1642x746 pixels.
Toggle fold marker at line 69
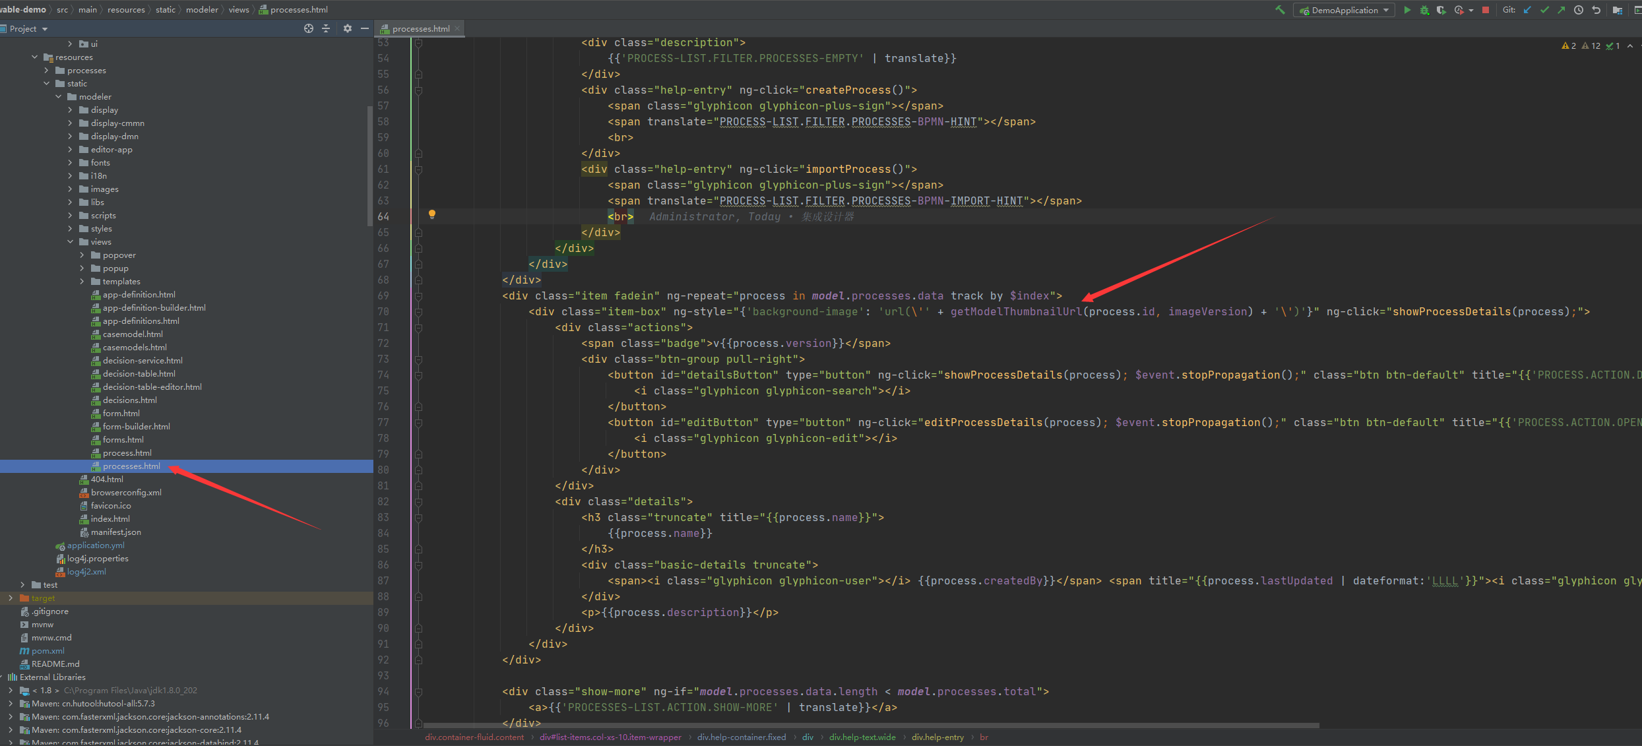coord(418,296)
